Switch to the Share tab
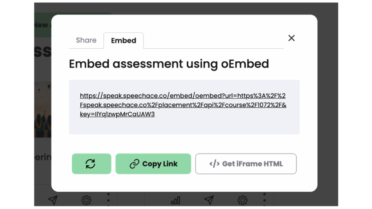The image size is (372, 209). coord(86,40)
